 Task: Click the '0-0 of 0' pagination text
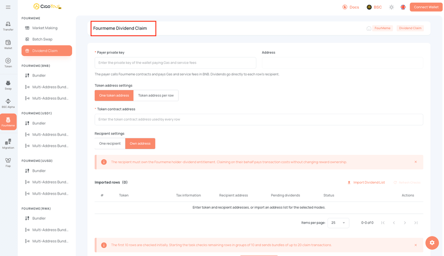(367, 223)
